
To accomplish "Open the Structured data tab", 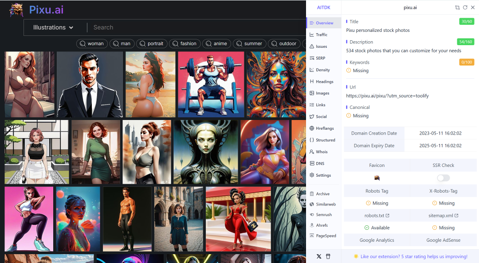I will click(x=324, y=140).
